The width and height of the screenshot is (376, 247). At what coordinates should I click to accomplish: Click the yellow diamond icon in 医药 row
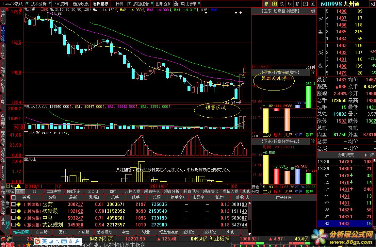[x=19, y=204]
